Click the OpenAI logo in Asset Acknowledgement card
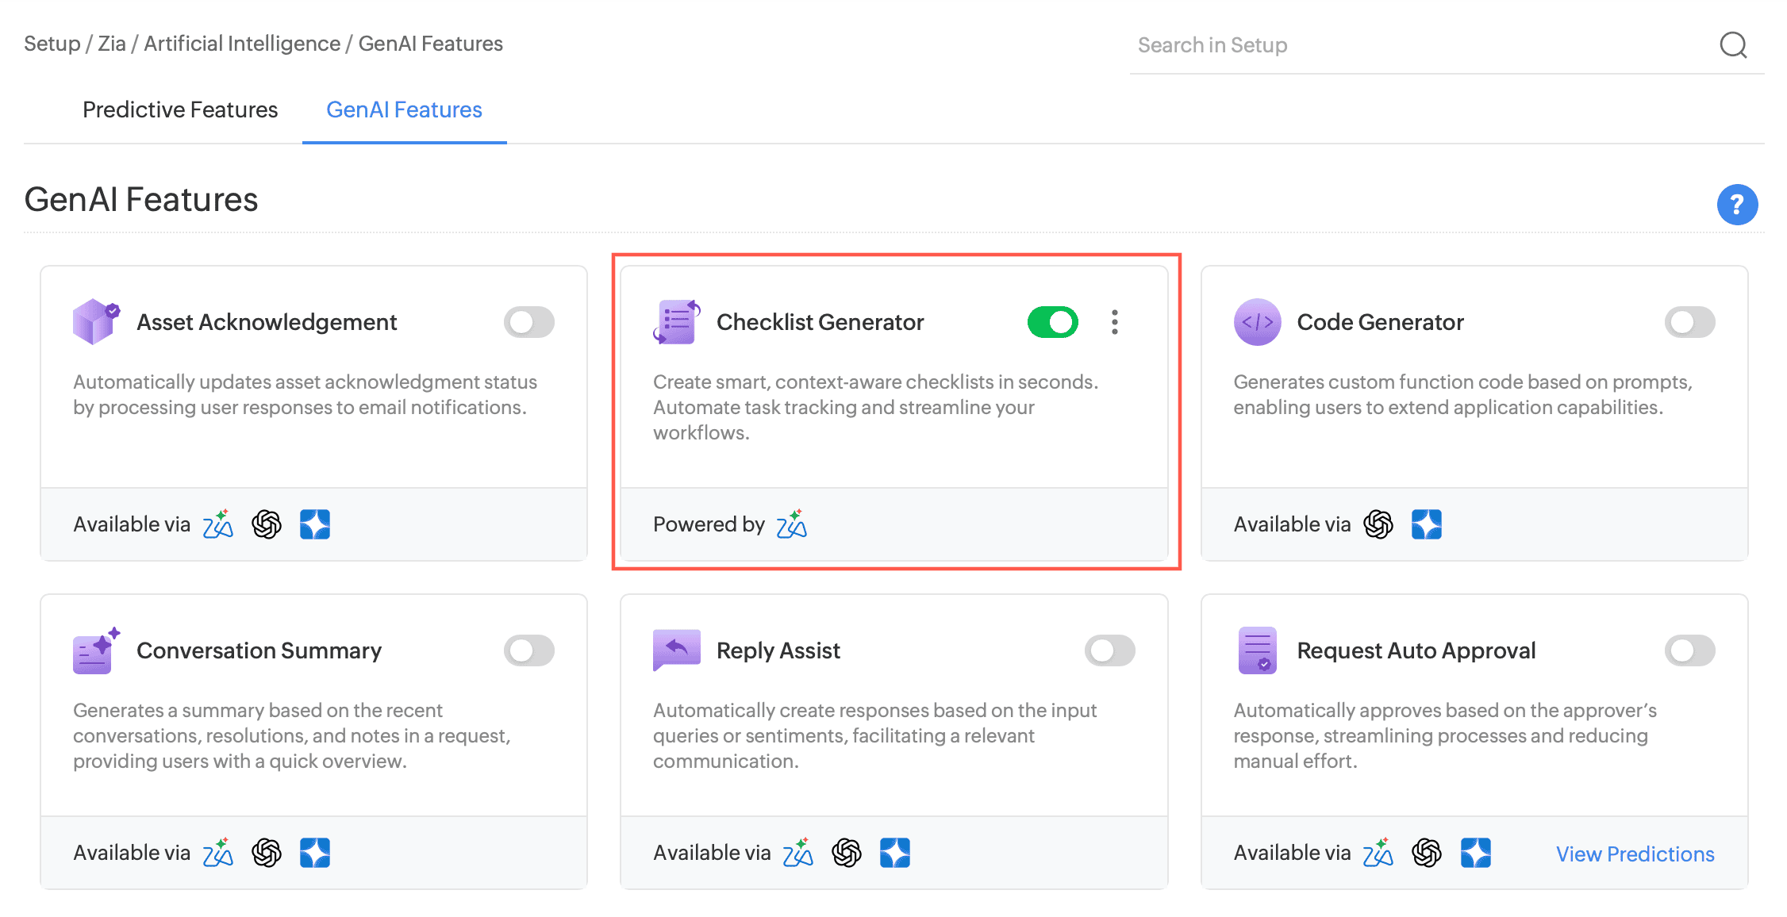1787x917 pixels. 267,524
